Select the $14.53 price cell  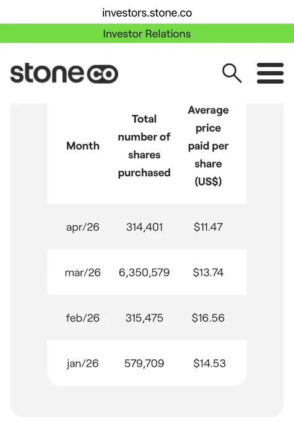click(x=209, y=363)
